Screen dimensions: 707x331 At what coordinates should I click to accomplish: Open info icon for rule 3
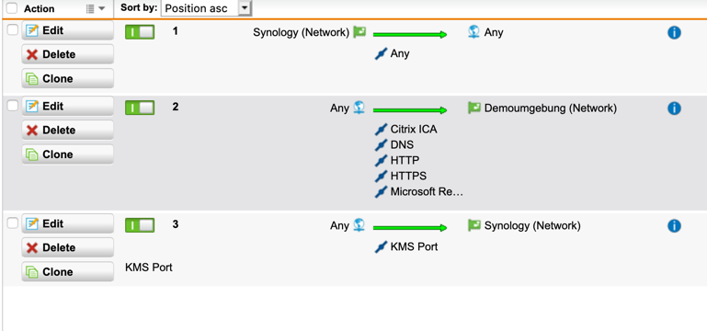[x=674, y=226]
